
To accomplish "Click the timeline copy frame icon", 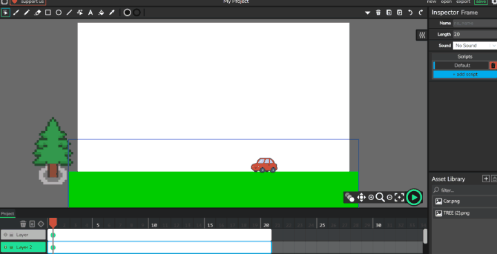I will click(32, 224).
